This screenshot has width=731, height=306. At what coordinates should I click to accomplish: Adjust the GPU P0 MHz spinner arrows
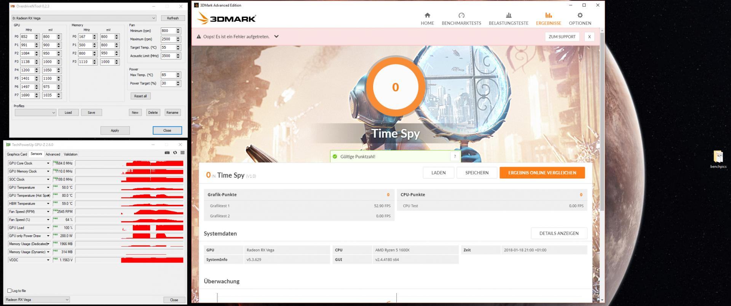pyautogui.click(x=37, y=37)
